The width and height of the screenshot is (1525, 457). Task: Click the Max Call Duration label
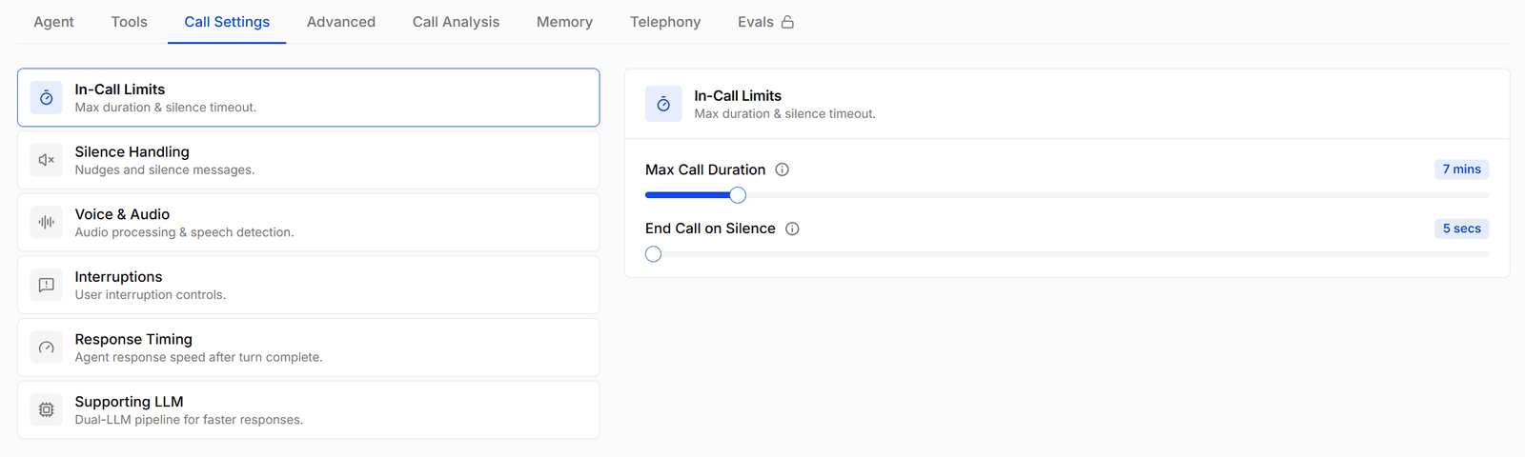pos(705,169)
